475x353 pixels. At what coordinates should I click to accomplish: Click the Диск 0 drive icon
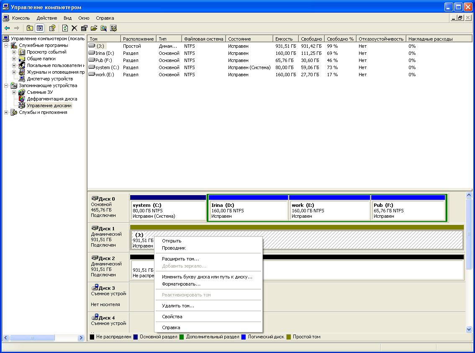[x=95, y=198]
